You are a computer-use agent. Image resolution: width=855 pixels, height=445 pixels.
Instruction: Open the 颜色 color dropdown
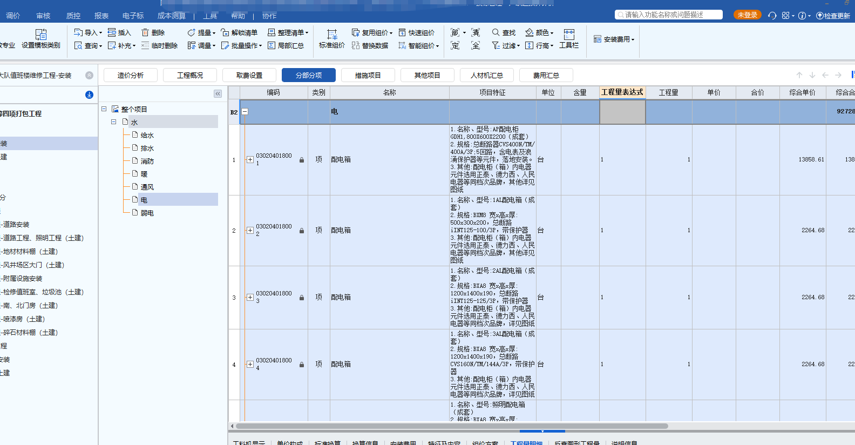point(539,33)
